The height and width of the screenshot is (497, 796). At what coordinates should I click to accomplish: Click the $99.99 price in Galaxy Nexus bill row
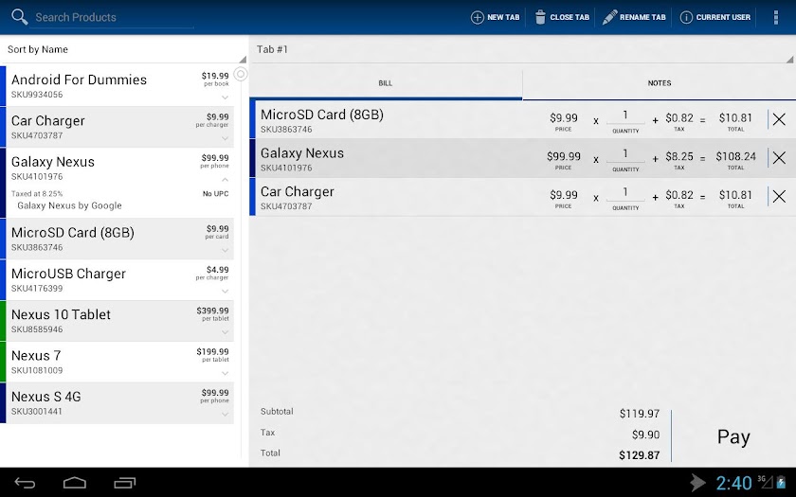pyautogui.click(x=564, y=157)
